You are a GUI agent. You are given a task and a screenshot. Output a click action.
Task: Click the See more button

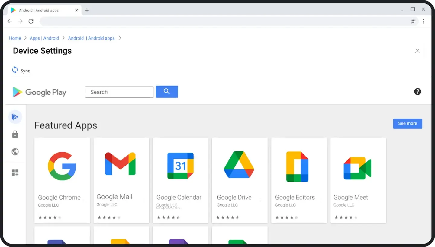click(x=407, y=123)
